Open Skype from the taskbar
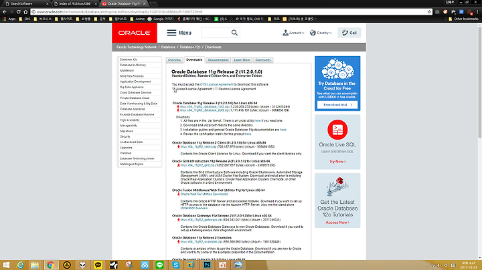This screenshot has height=270, width=482. point(176,265)
